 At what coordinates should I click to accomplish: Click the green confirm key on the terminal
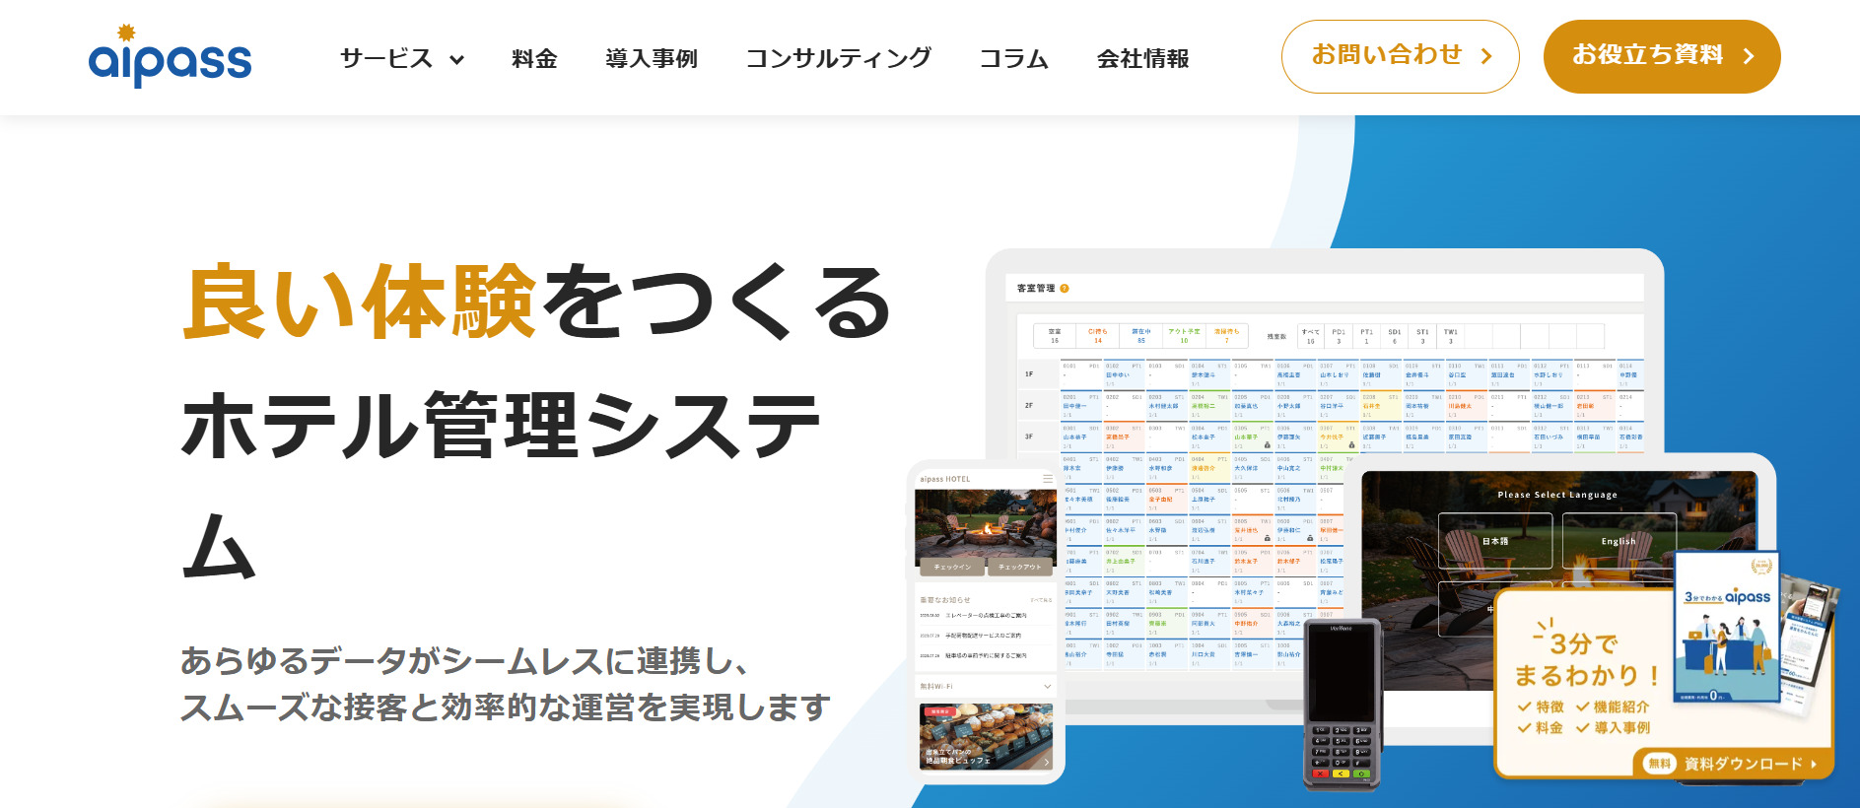[1361, 774]
